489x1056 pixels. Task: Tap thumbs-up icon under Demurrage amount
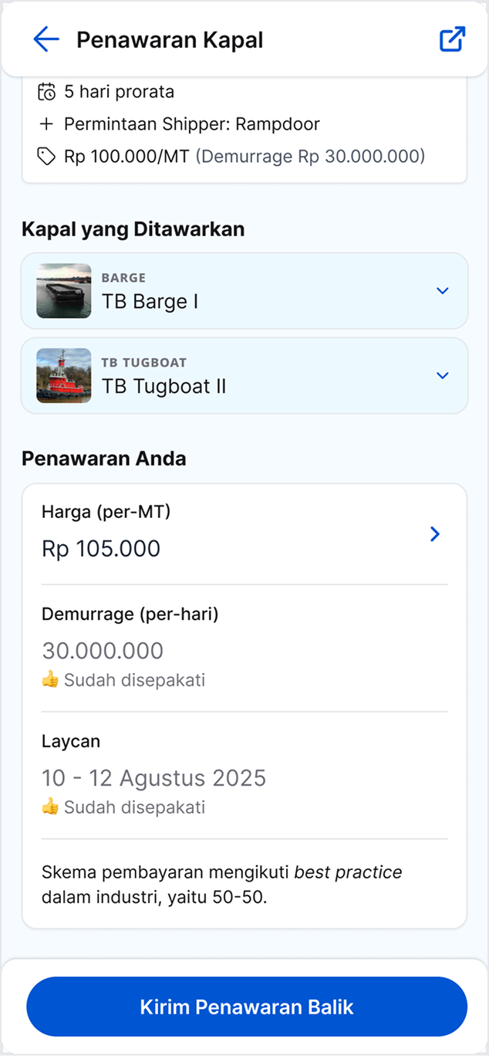[50, 680]
